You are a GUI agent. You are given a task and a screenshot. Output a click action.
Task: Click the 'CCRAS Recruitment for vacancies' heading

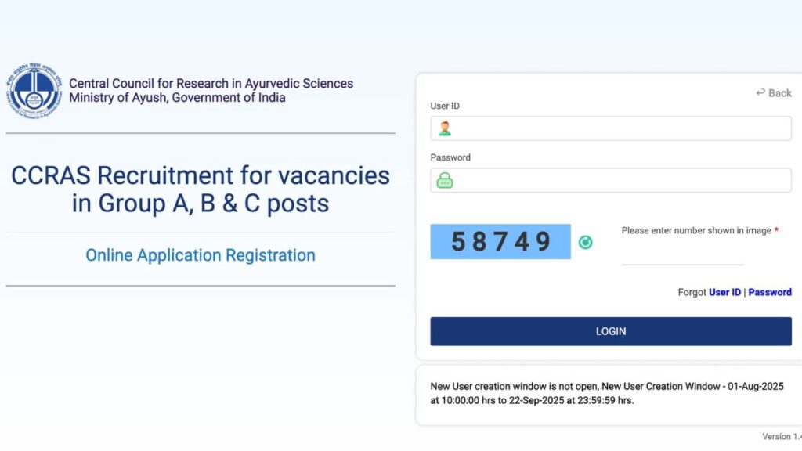tap(200, 175)
